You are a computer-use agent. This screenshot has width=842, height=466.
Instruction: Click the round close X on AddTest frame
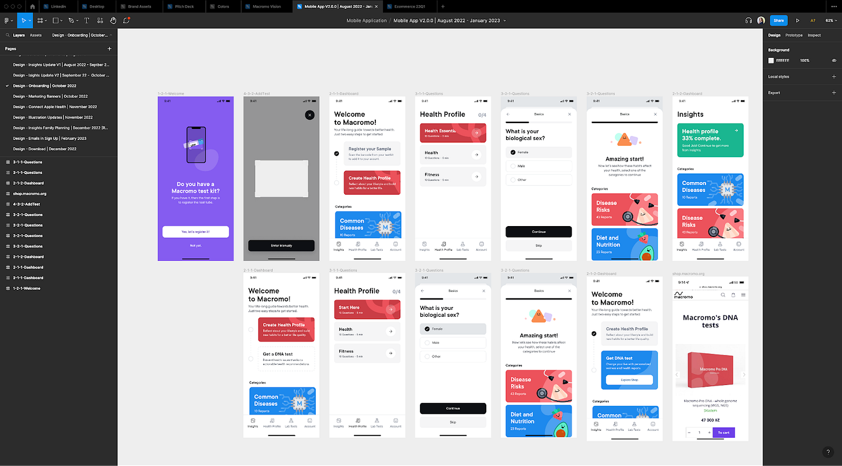(x=309, y=115)
